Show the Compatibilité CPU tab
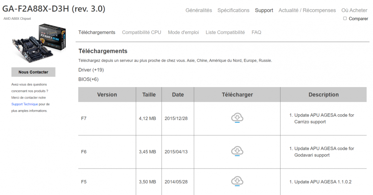 (141, 32)
